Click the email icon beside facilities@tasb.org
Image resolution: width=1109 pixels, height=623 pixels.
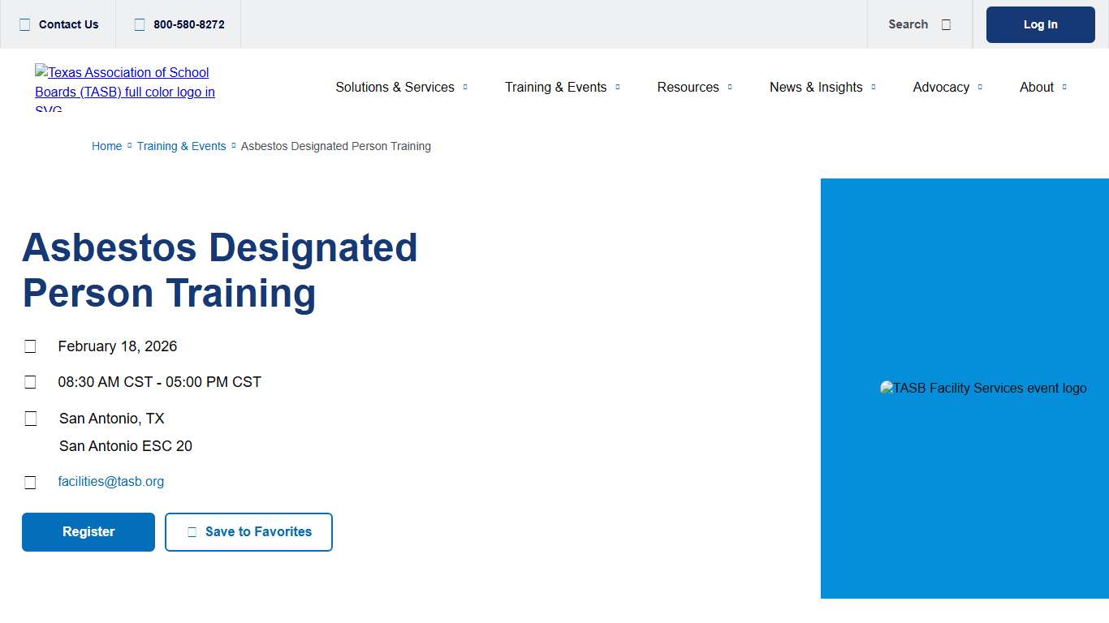pyautogui.click(x=30, y=481)
